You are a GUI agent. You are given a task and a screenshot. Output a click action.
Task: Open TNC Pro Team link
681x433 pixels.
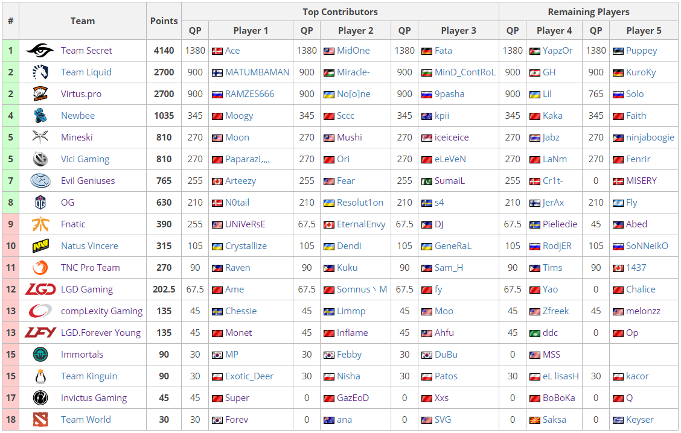[91, 268]
